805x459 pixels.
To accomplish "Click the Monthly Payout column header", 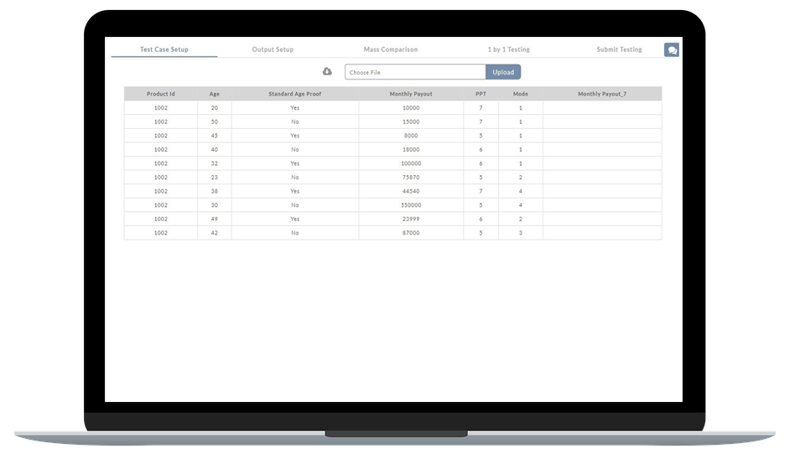I will pyautogui.click(x=411, y=94).
